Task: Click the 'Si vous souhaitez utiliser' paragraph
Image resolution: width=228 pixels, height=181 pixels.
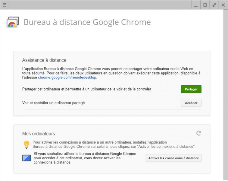Action: click(85, 158)
